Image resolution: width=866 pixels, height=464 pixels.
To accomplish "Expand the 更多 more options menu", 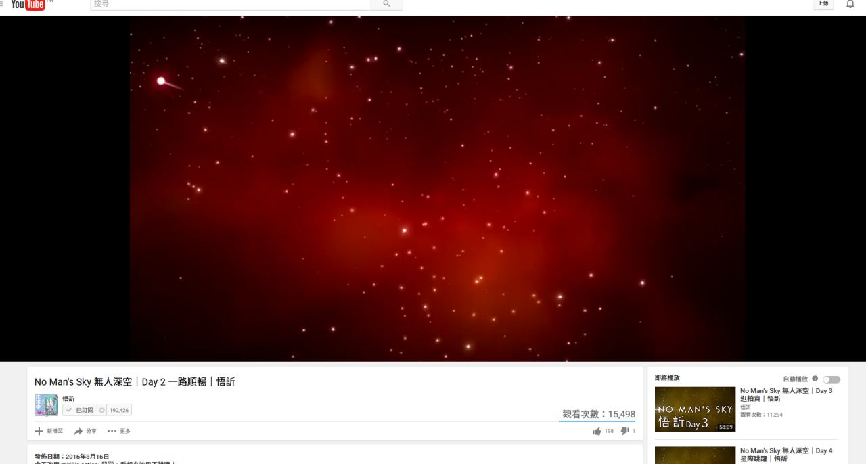I will pos(119,431).
